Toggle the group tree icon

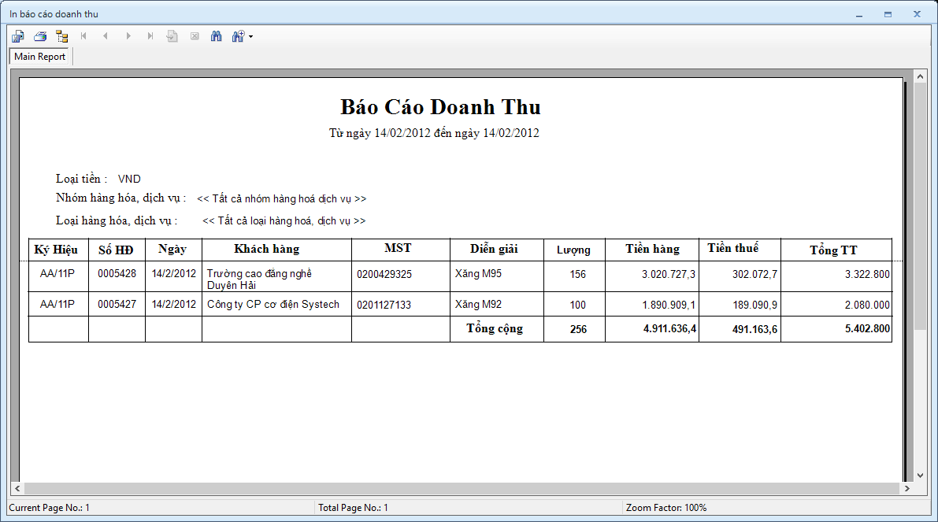coord(62,36)
